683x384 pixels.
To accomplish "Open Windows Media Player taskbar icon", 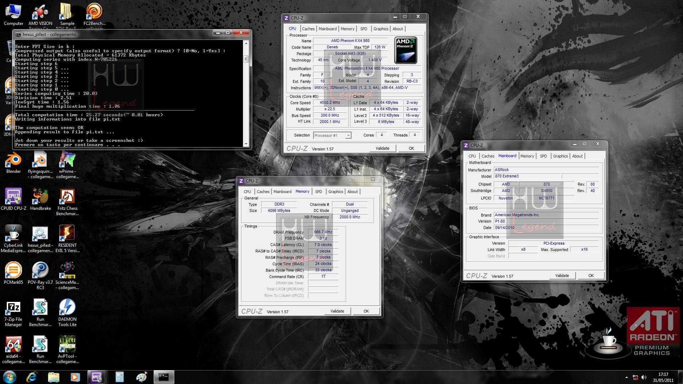I will (x=75, y=377).
